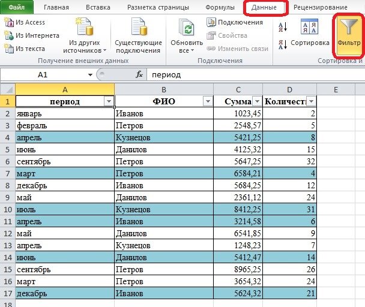Viewport: 365px width, 307px height.
Task: Select row 10 header
Action: [8, 209]
